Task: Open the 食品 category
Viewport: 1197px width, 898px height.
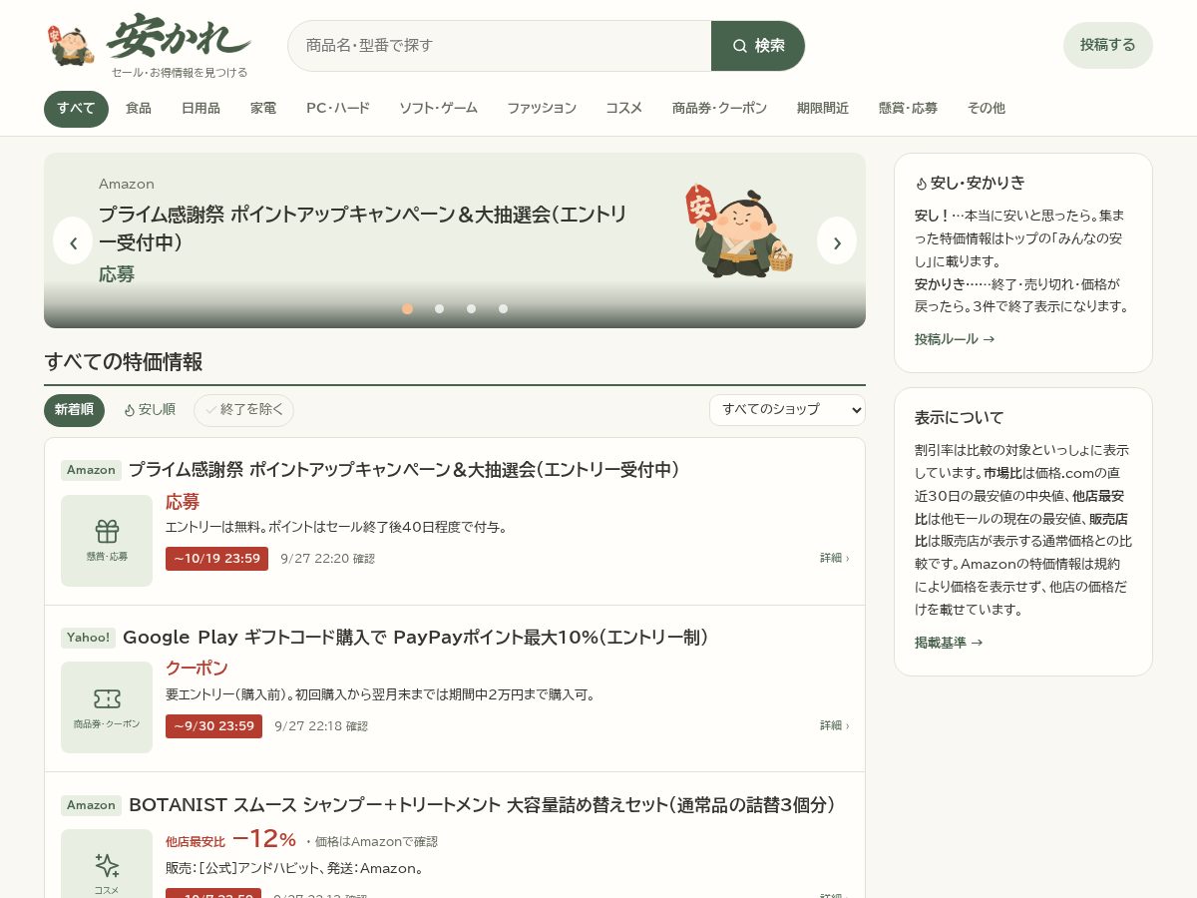Action: [x=139, y=109]
